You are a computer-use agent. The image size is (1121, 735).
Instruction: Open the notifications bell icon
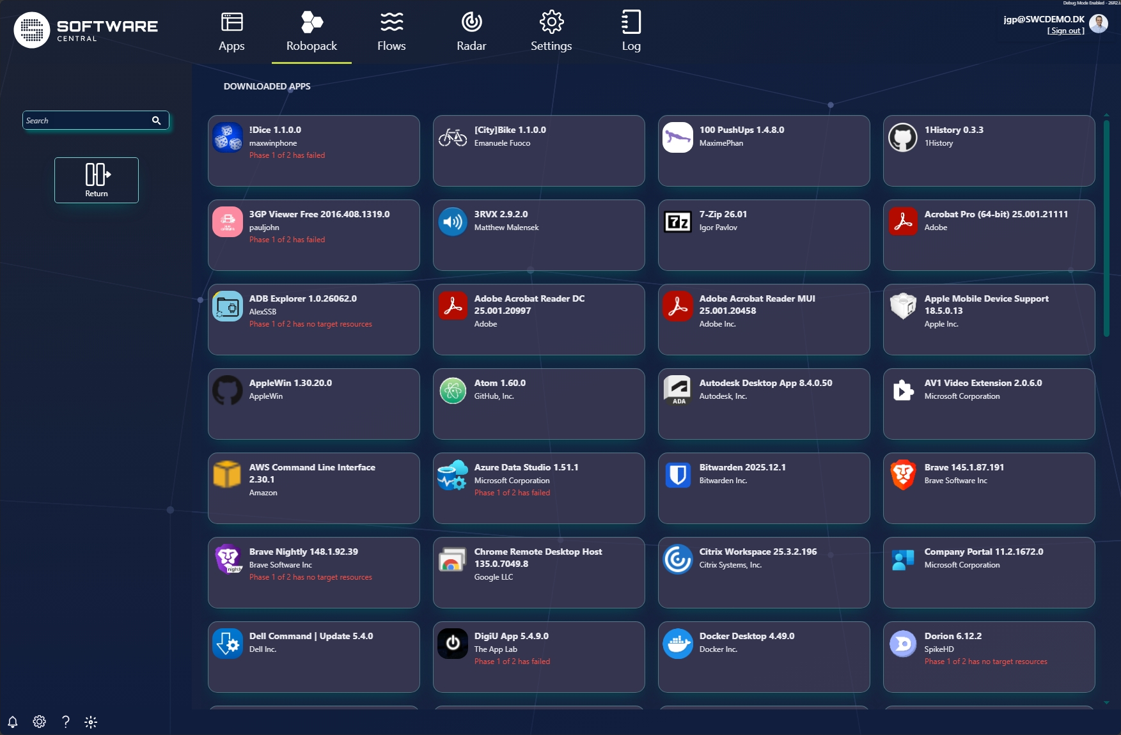pyautogui.click(x=12, y=722)
